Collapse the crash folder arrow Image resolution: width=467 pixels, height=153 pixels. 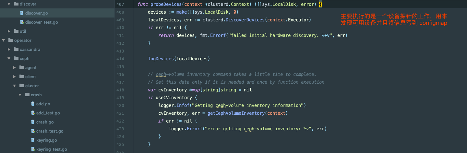pos(20,95)
